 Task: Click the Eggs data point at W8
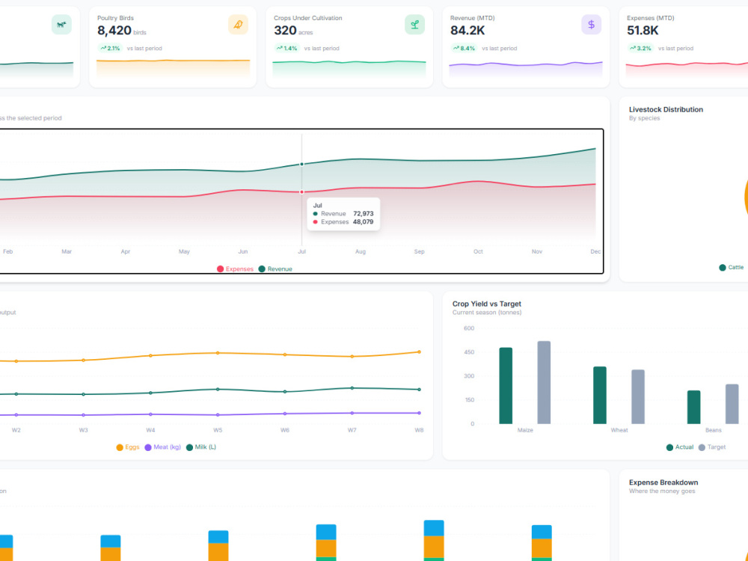[x=420, y=352]
